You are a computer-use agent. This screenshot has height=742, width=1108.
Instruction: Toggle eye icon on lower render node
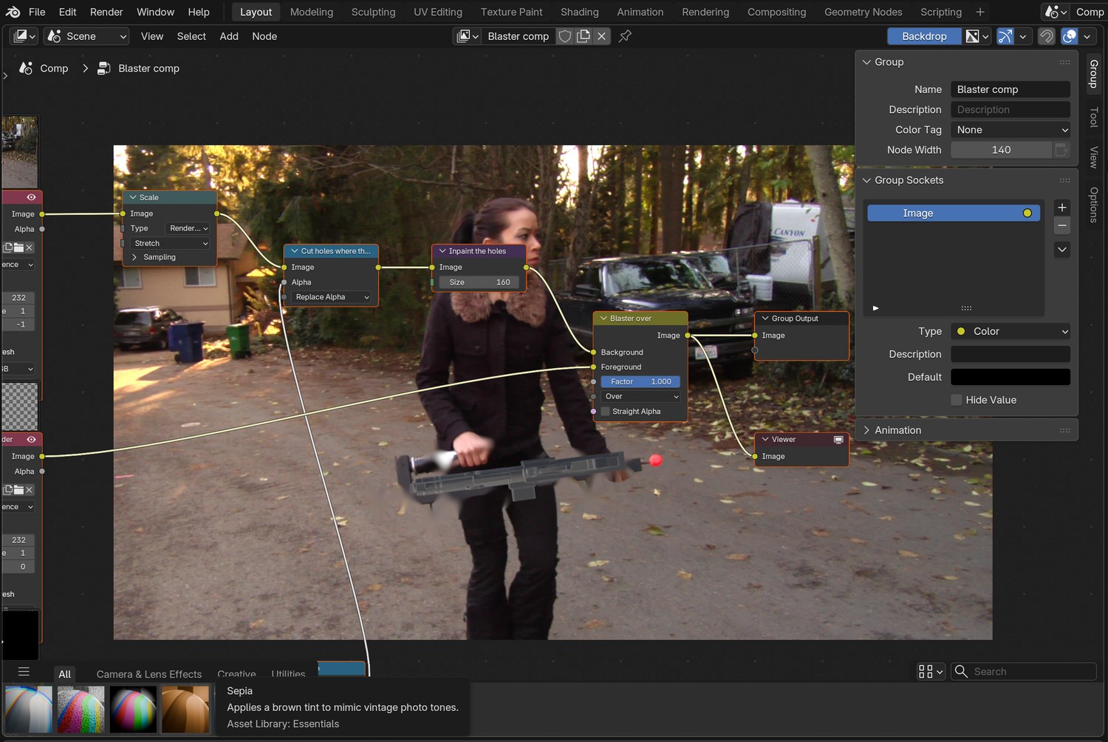click(31, 440)
